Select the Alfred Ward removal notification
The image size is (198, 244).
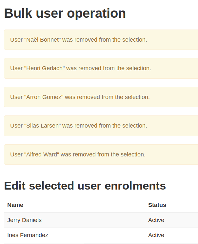tap(101, 154)
